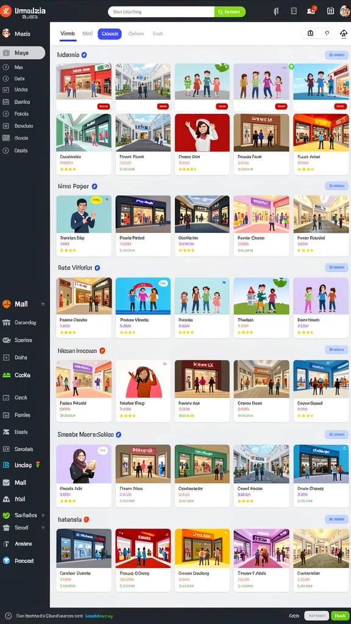Toggle the right icon in the top-right pill control
The image size is (351, 624).
pyautogui.click(x=327, y=34)
